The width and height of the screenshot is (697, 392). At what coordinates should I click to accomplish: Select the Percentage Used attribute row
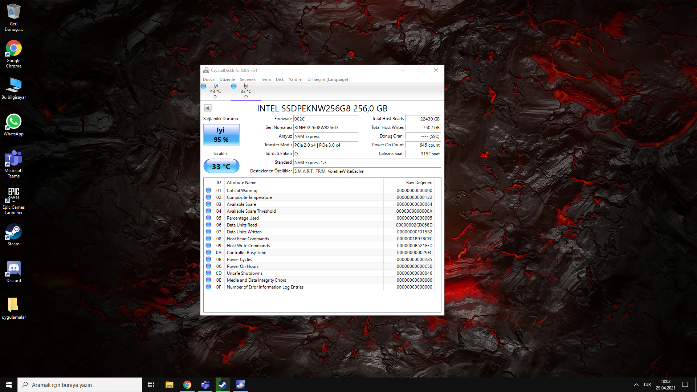pos(242,218)
